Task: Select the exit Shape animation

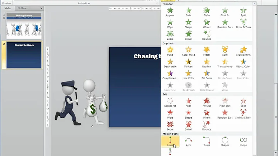Action: coord(188,114)
